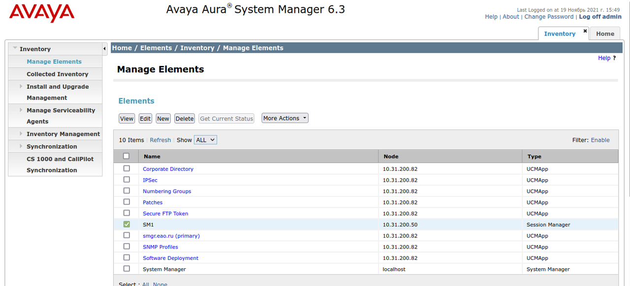Click the Delete button
630x286 pixels.
[185, 119]
